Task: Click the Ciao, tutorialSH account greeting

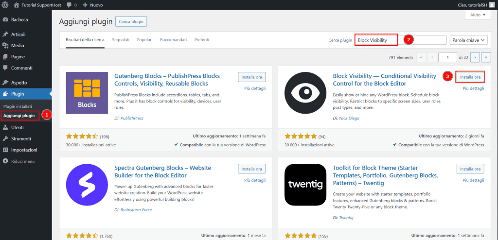Action: [x=472, y=5]
